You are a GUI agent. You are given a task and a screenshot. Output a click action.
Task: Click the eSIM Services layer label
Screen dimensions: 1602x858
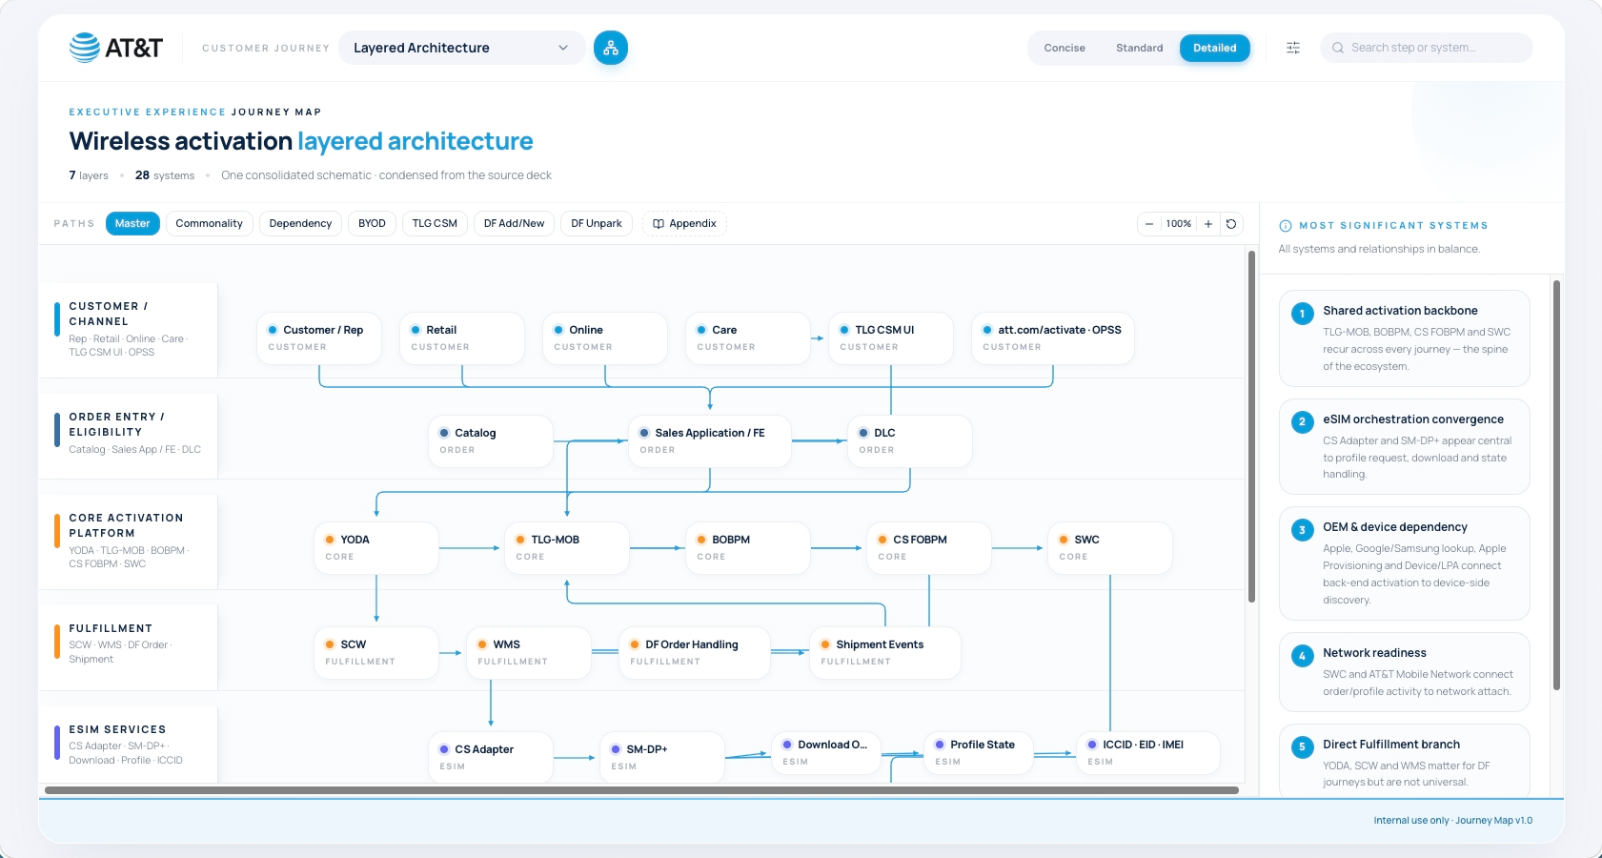coord(128,746)
